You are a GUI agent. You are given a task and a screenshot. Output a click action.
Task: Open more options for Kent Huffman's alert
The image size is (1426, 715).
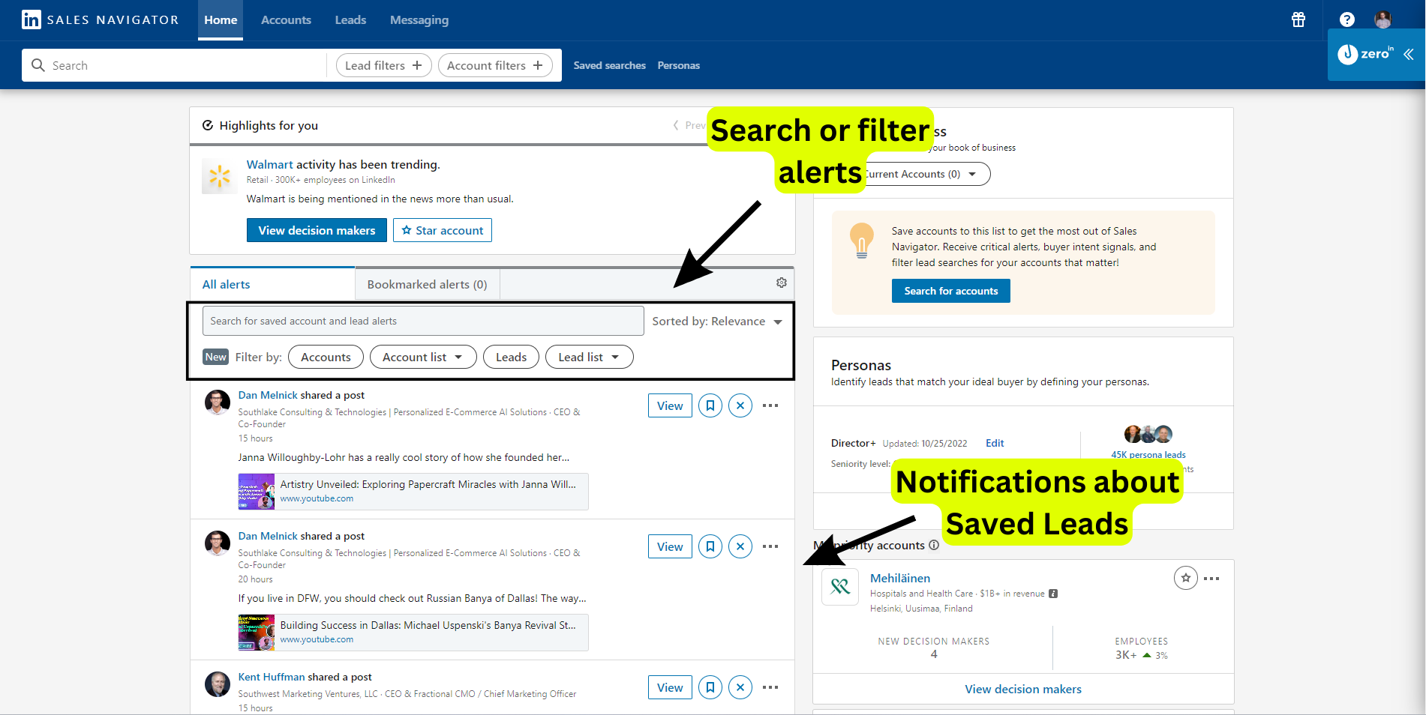[x=770, y=687]
